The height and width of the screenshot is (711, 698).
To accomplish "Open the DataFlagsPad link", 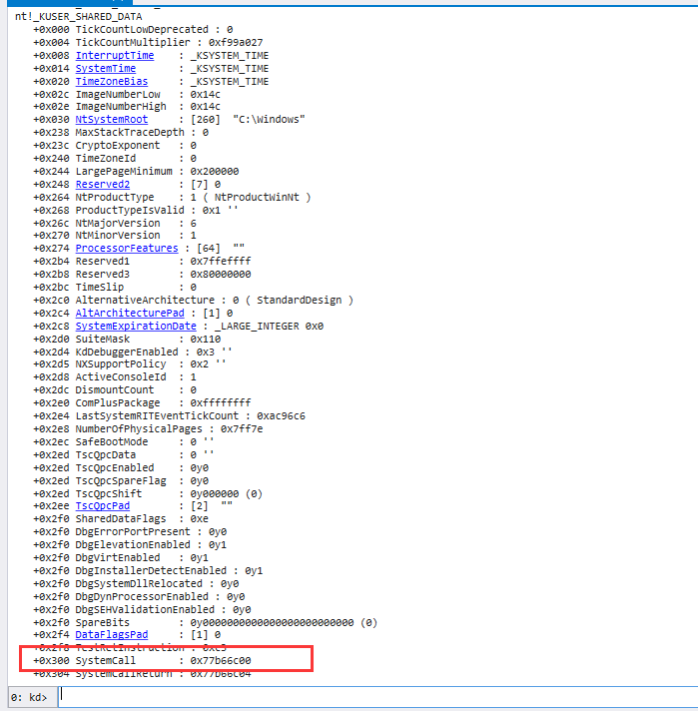I will click(x=112, y=634).
